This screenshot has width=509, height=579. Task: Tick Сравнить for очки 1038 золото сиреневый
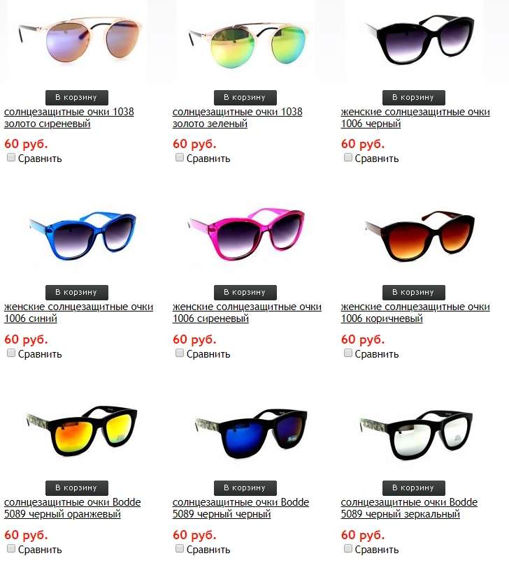[x=11, y=158]
